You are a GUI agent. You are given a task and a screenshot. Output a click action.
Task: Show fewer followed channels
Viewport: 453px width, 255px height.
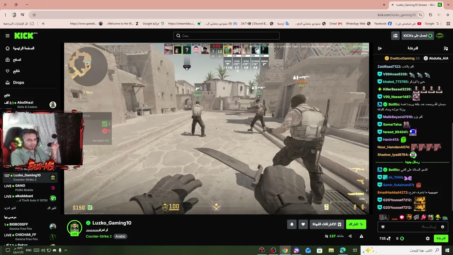click(x=52, y=208)
